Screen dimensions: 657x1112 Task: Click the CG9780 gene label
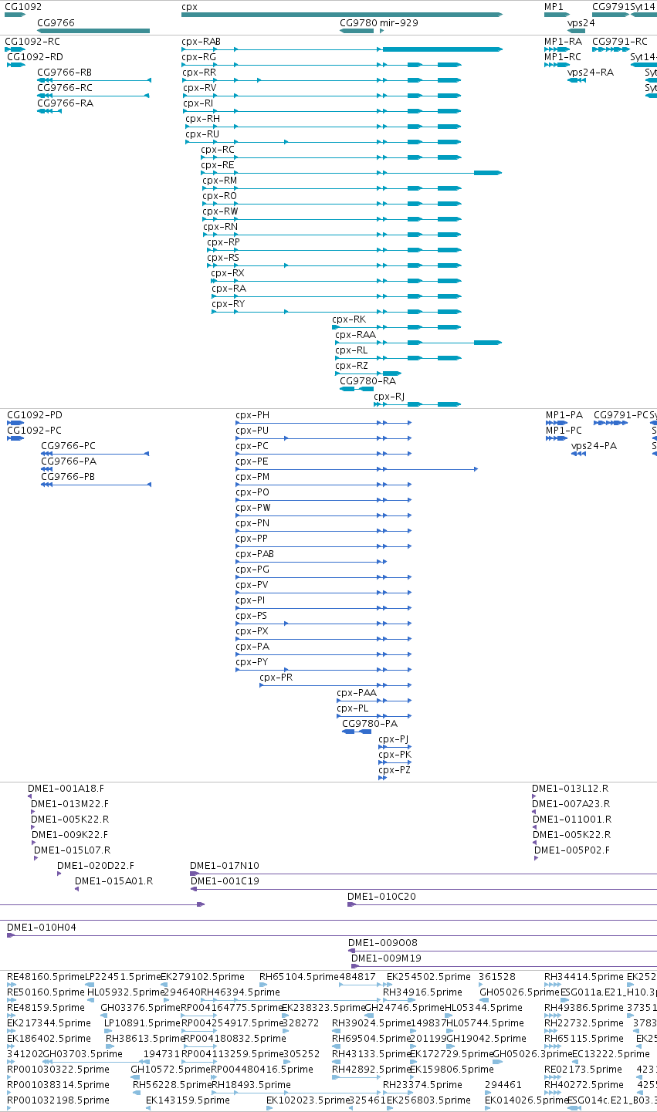coord(358,23)
